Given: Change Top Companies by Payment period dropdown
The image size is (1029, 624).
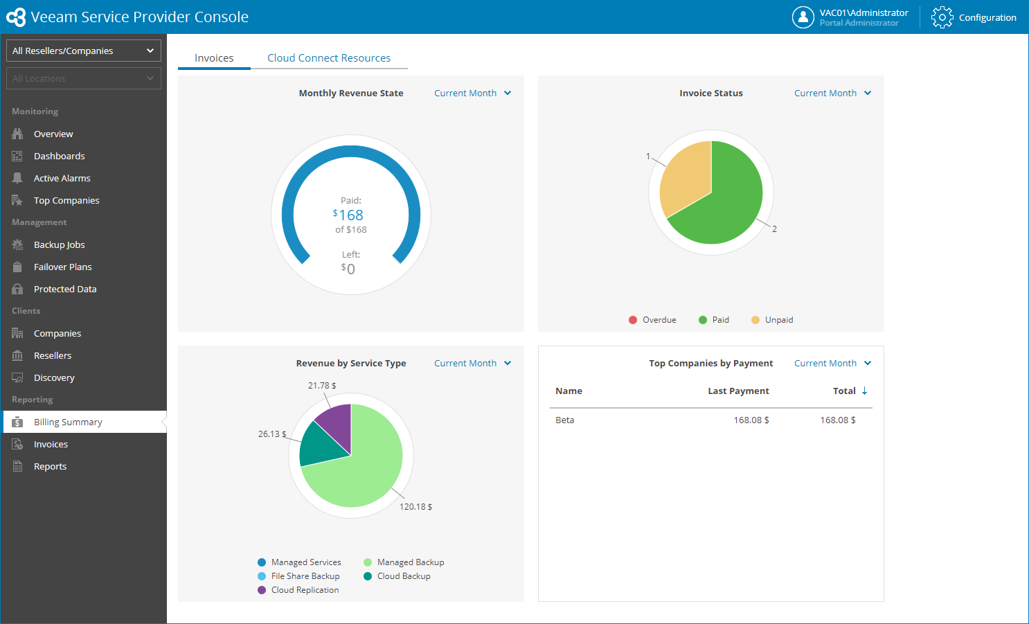Looking at the screenshot, I should [832, 363].
